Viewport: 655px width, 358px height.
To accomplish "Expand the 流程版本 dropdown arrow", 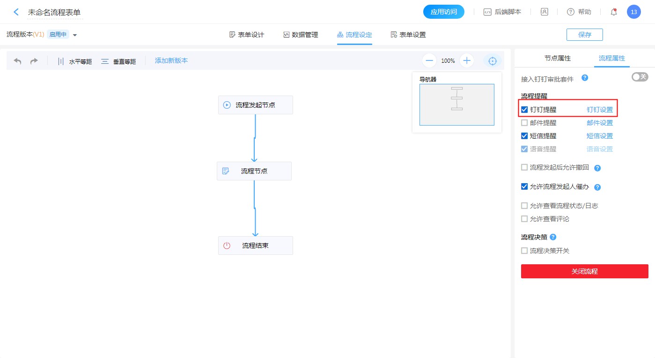I will click(75, 35).
